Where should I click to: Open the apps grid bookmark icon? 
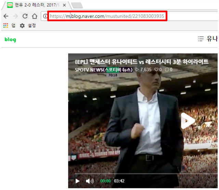tap(5, 26)
